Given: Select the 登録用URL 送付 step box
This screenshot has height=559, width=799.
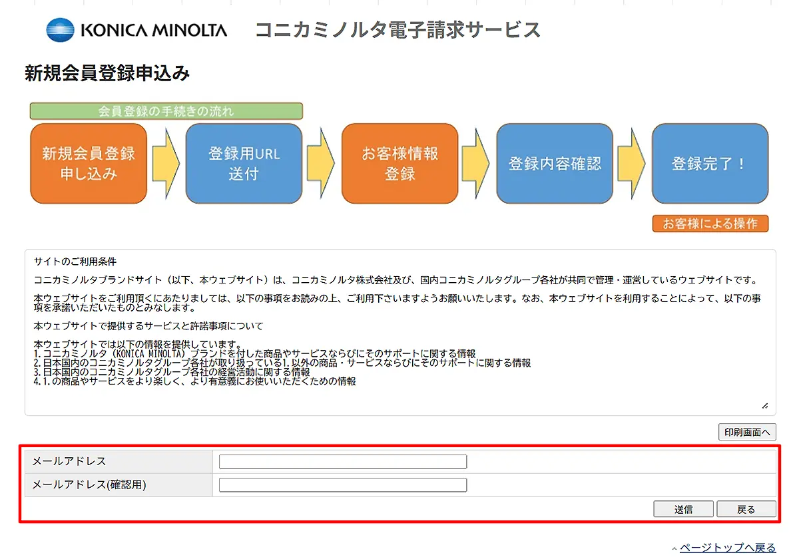Looking at the screenshot, I should [244, 163].
